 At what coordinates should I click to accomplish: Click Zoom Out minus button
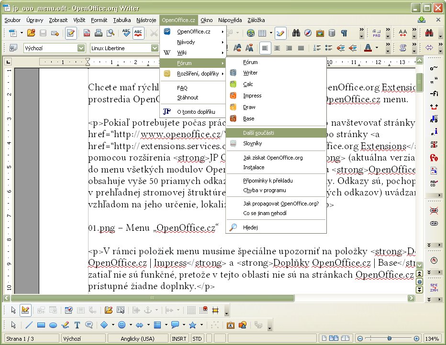[x=360, y=339]
